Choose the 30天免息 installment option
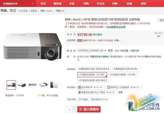164x114 pixels. 83,99
